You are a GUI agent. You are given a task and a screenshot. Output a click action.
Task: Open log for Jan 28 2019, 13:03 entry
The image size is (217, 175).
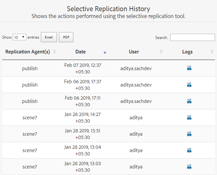[189, 166]
